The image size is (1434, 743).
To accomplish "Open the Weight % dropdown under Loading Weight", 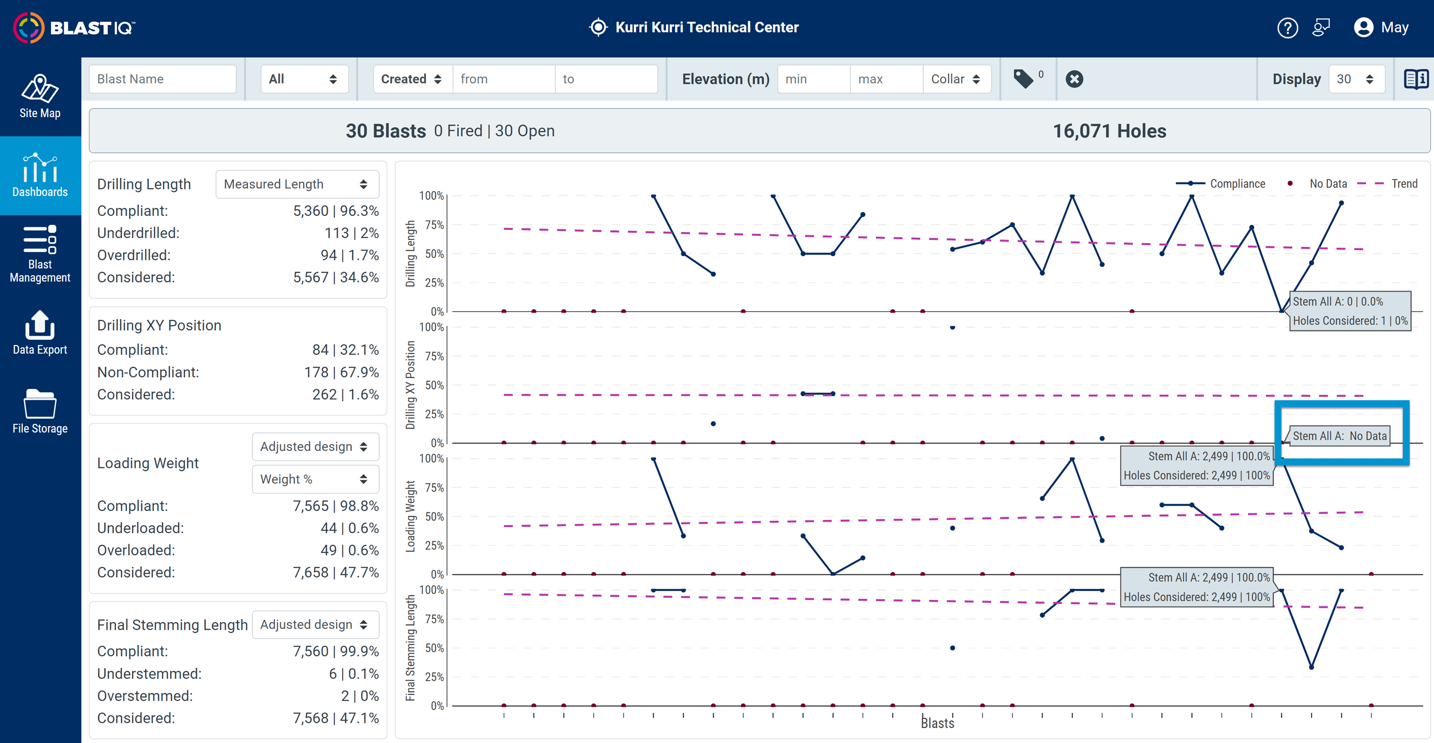I will coord(316,479).
